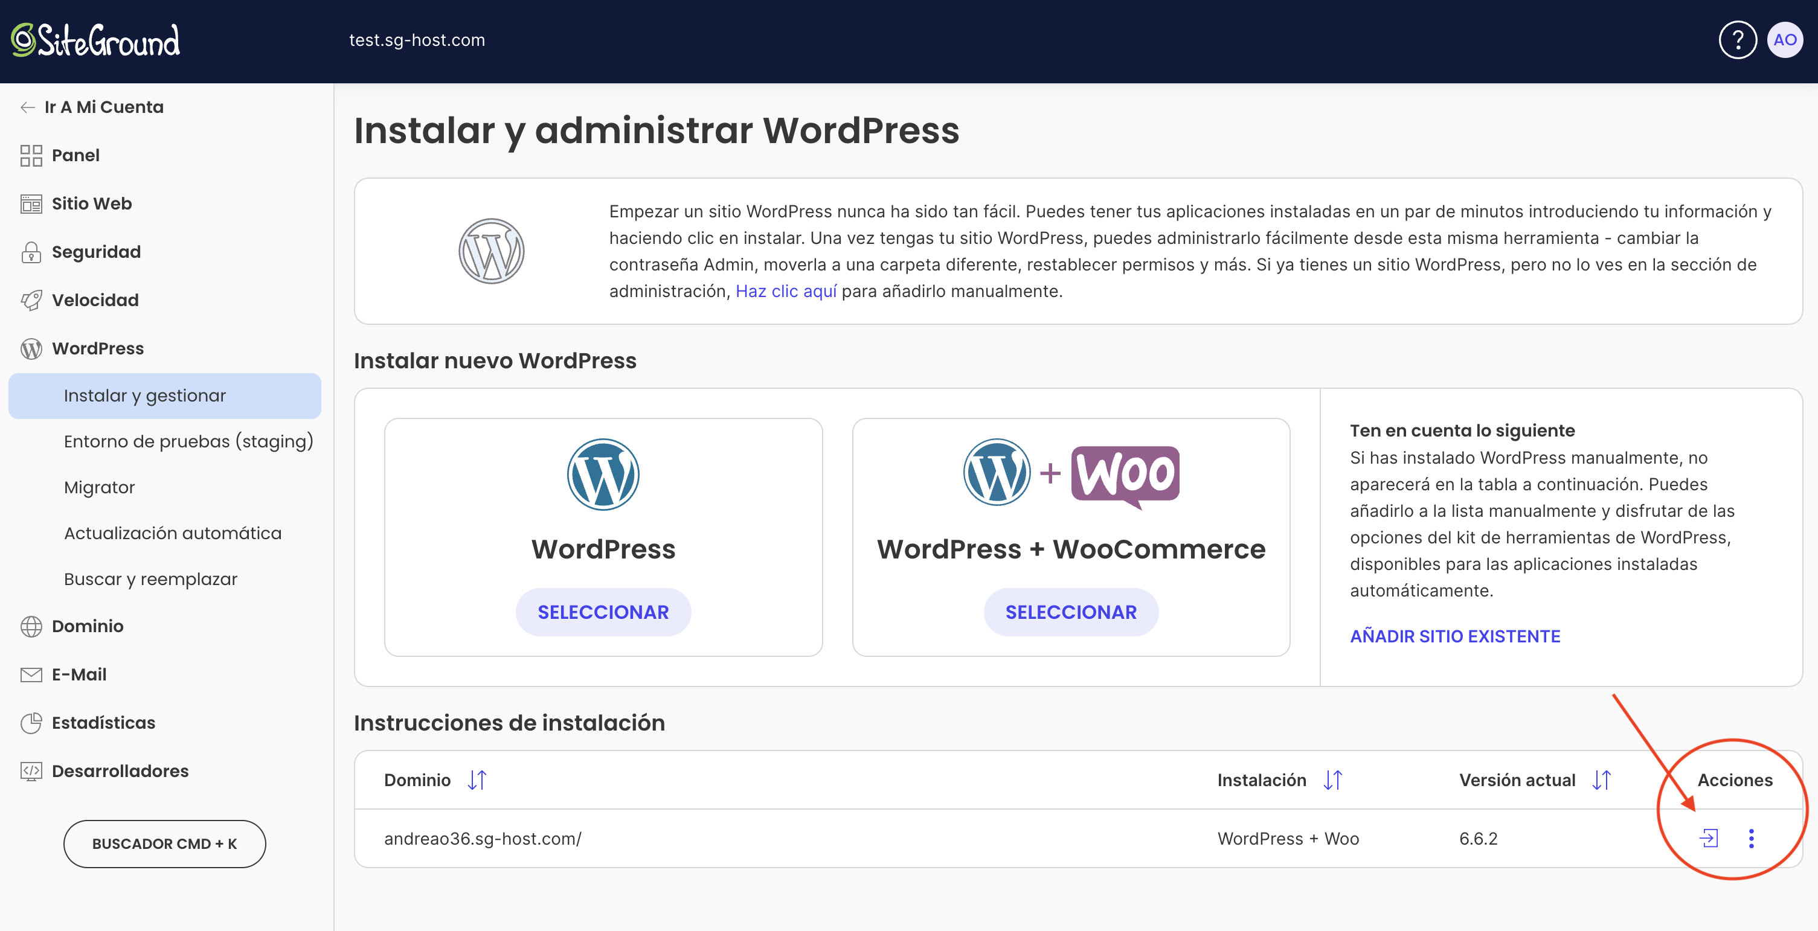Sort table by Dominio column
This screenshot has height=931, width=1818.
[478, 780]
